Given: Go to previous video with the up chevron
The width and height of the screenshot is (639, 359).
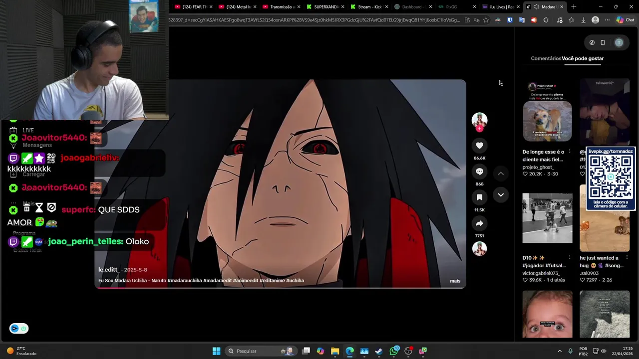Looking at the screenshot, I should tap(501, 173).
